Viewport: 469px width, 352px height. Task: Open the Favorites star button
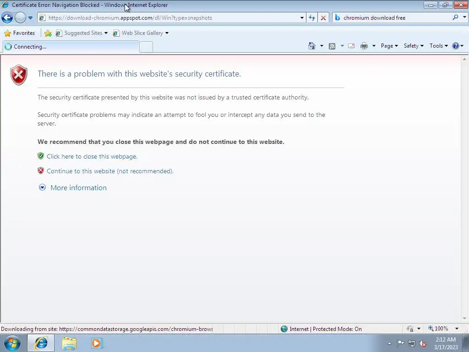20,33
